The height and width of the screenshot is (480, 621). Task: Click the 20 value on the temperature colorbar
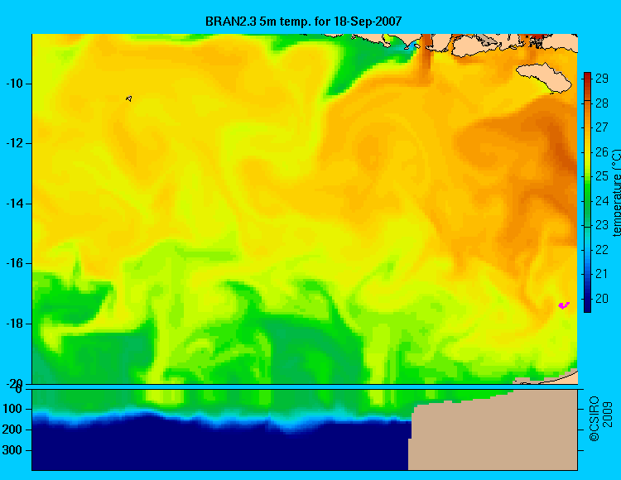pyautogui.click(x=602, y=299)
